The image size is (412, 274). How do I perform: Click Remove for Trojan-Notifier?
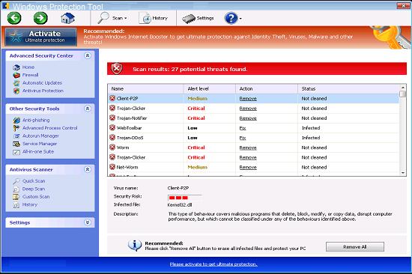tap(248, 118)
